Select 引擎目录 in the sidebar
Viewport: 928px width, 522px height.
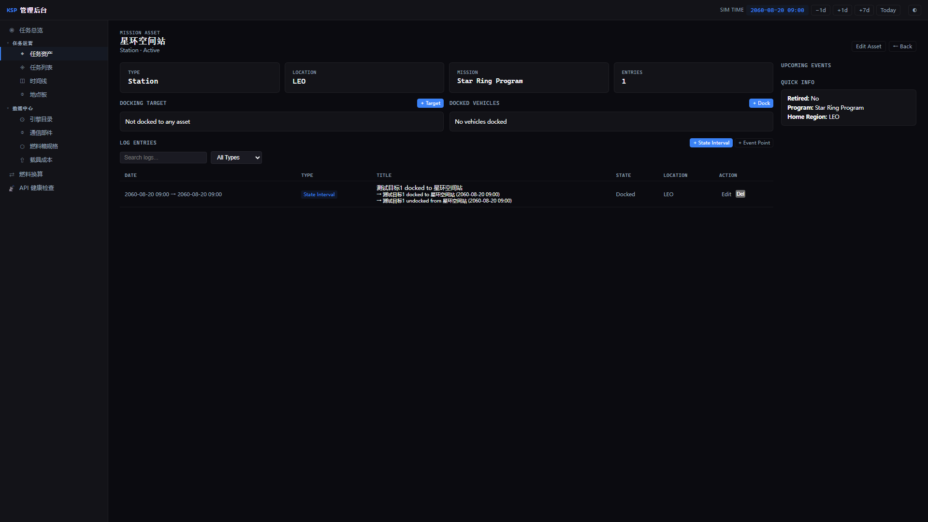click(x=54, y=119)
